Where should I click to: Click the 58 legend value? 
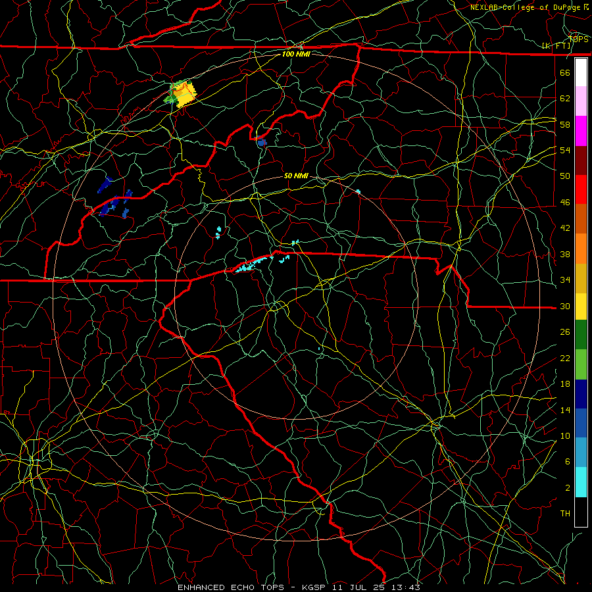[x=565, y=124]
